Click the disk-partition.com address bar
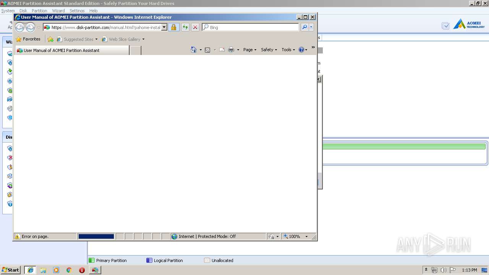This screenshot has width=489, height=275. tap(102, 27)
